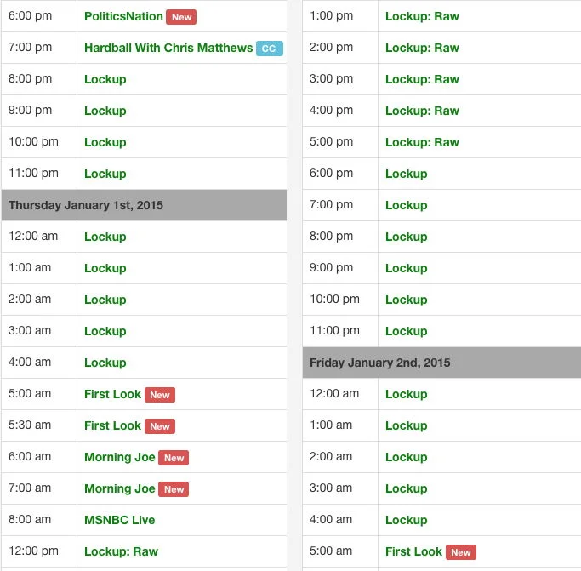The image size is (581, 571).
Task: Open First Look at 5:00 am Friday
Action: [413, 551]
